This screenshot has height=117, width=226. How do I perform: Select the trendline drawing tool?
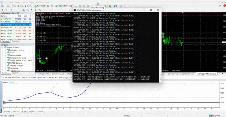19,10
